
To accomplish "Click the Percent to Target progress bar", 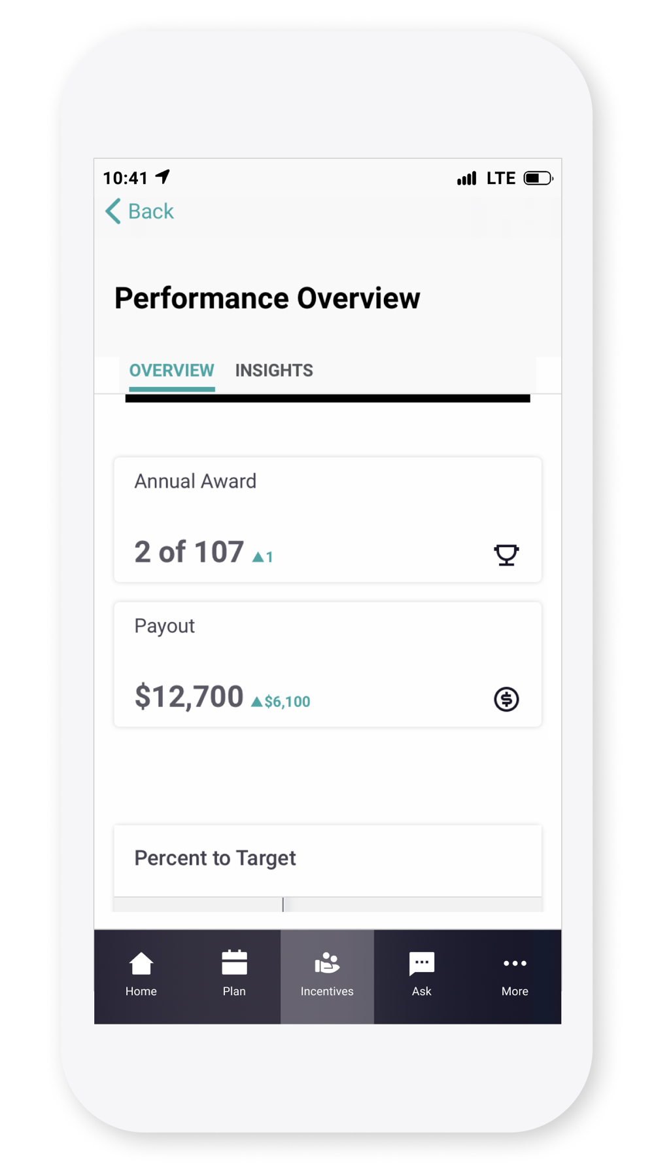I will [x=328, y=905].
